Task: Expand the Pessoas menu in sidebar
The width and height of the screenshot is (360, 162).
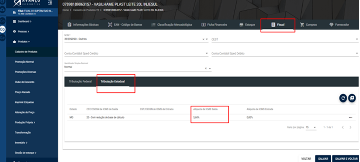Action: click(23, 32)
